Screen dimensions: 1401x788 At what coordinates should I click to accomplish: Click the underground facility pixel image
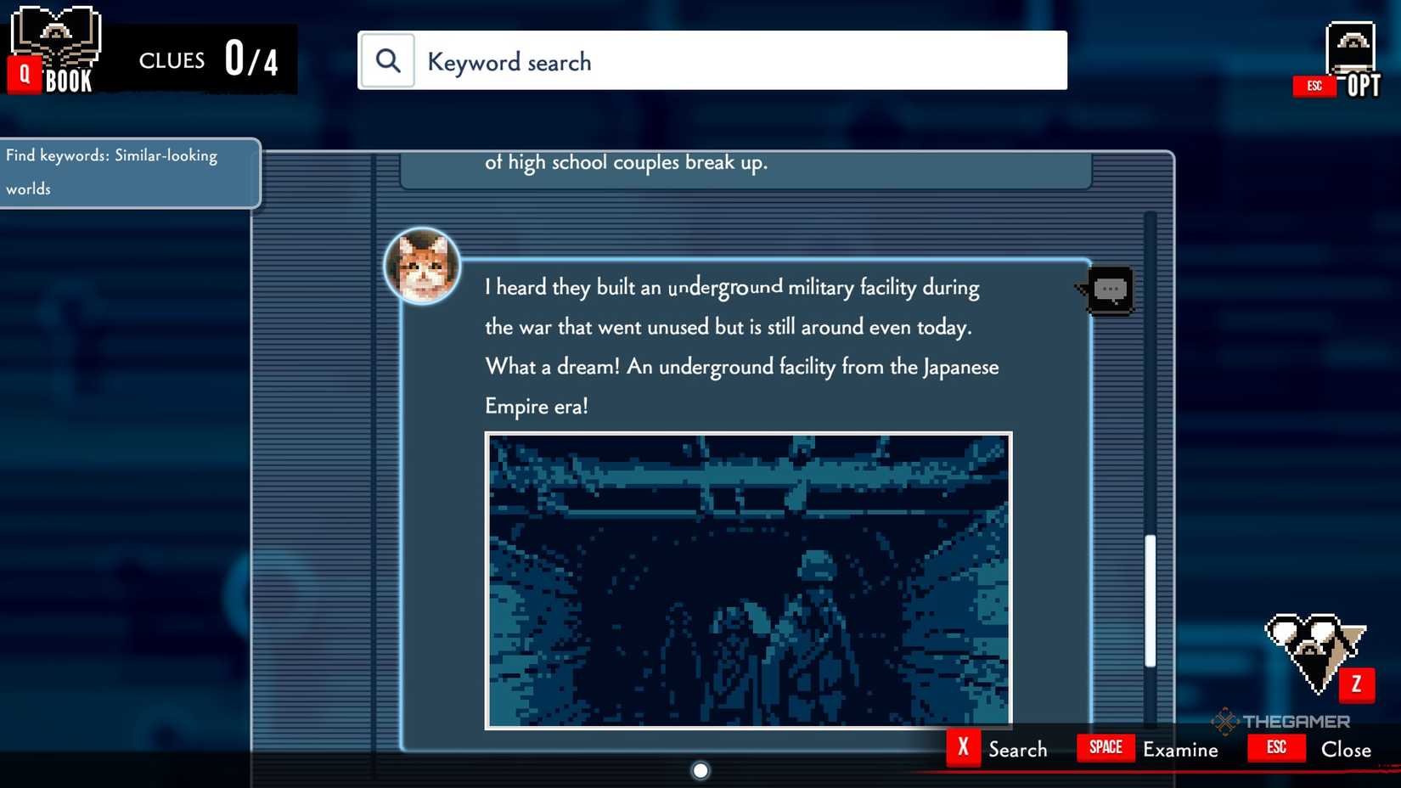[748, 581]
